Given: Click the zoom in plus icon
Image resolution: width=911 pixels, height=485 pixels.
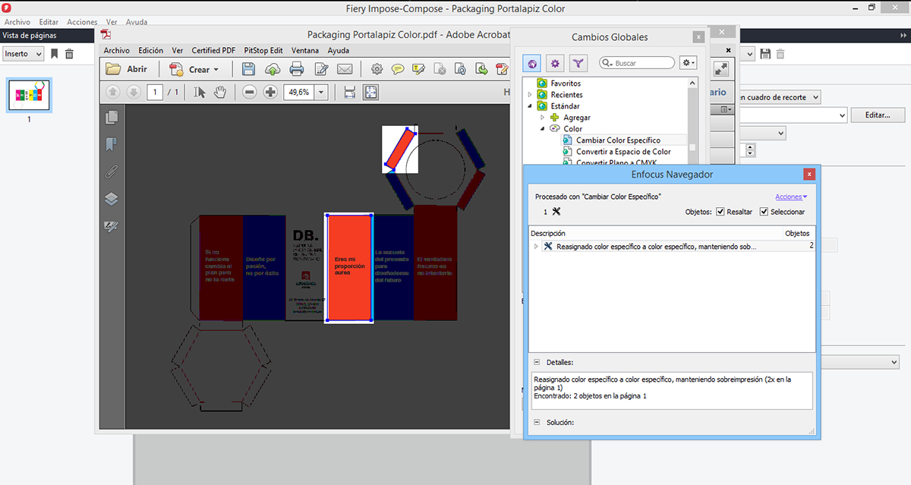Looking at the screenshot, I should 270,92.
